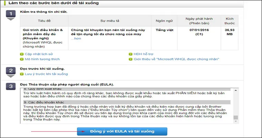Click the green icon beside "HĐH hỗ trợ"
Viewport: 262px width, 138px height.
tap(131, 54)
